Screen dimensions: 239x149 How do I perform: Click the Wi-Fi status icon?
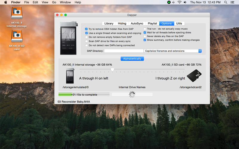180,2
